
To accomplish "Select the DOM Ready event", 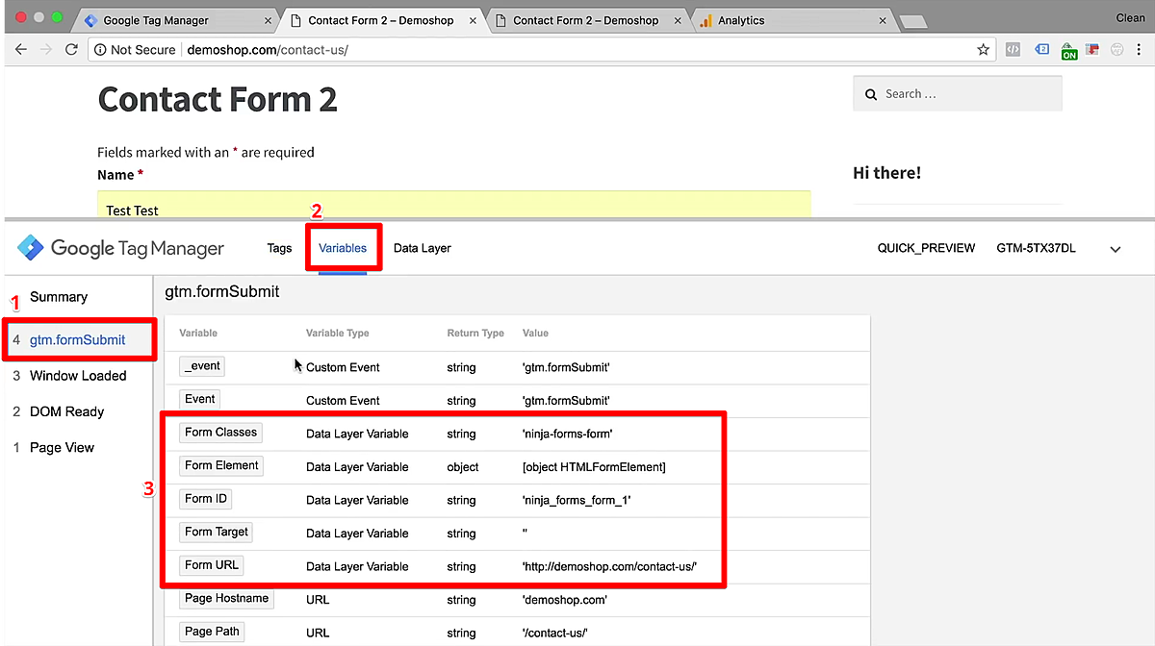I will click(x=66, y=411).
